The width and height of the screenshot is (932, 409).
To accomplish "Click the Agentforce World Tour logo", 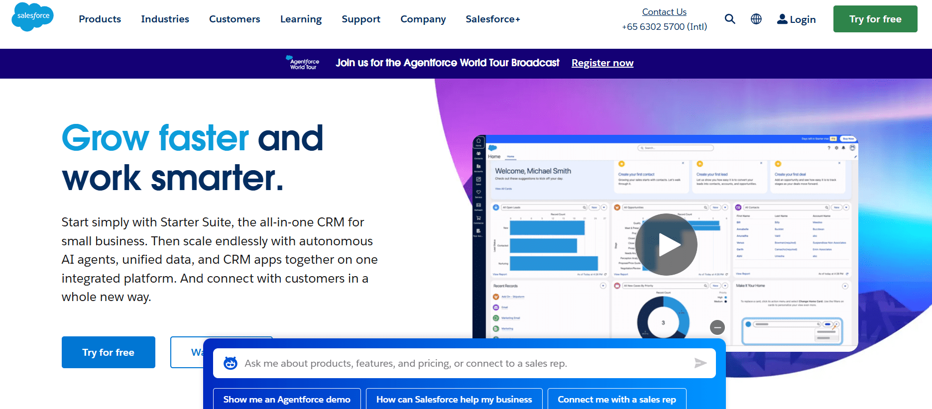I will (x=303, y=63).
